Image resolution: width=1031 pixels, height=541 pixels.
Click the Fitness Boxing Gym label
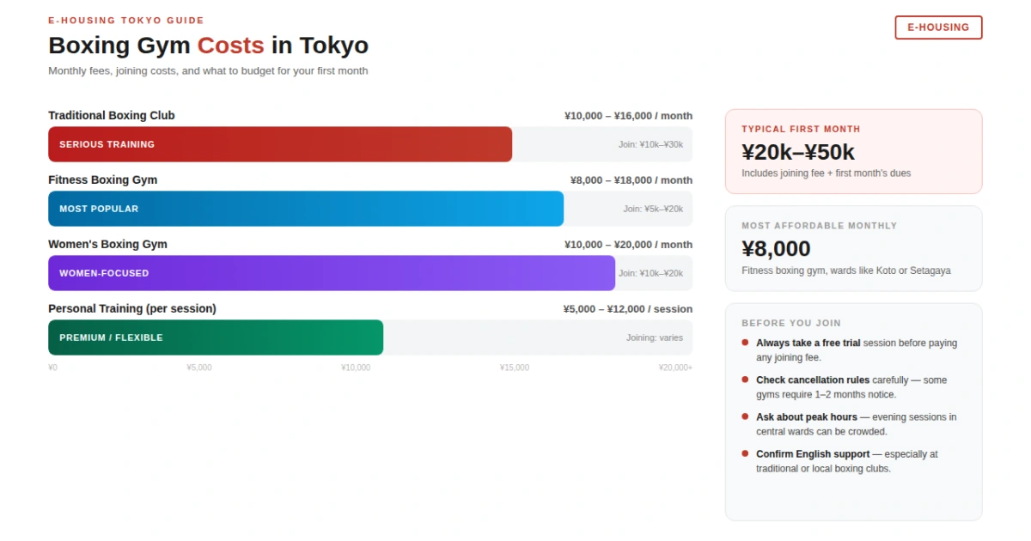103,180
